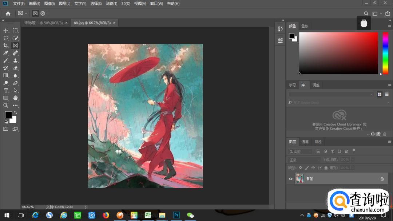Switch to the 色板 swatches tab
This screenshot has height=221, width=393.
305,26
